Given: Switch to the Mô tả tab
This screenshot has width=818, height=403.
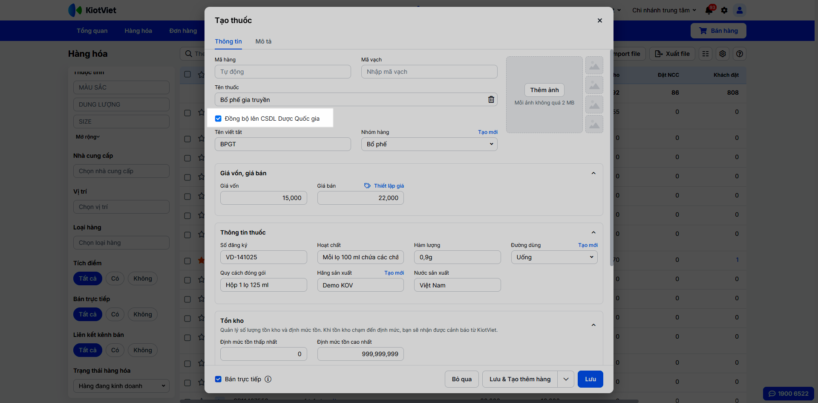Looking at the screenshot, I should pos(263,41).
